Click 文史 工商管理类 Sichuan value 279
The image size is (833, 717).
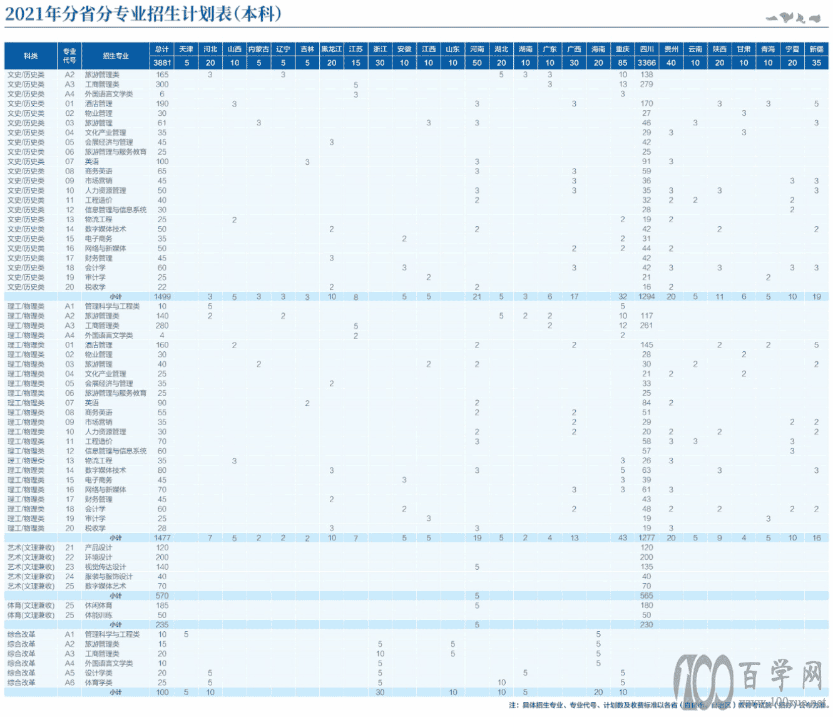tap(646, 85)
